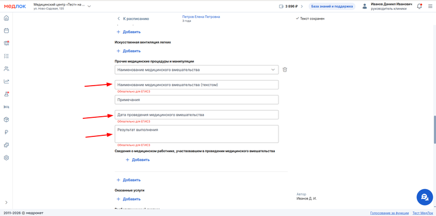The width and height of the screenshot is (436, 216).
Task: Click the Текст сохранен status
Action: click(310, 19)
